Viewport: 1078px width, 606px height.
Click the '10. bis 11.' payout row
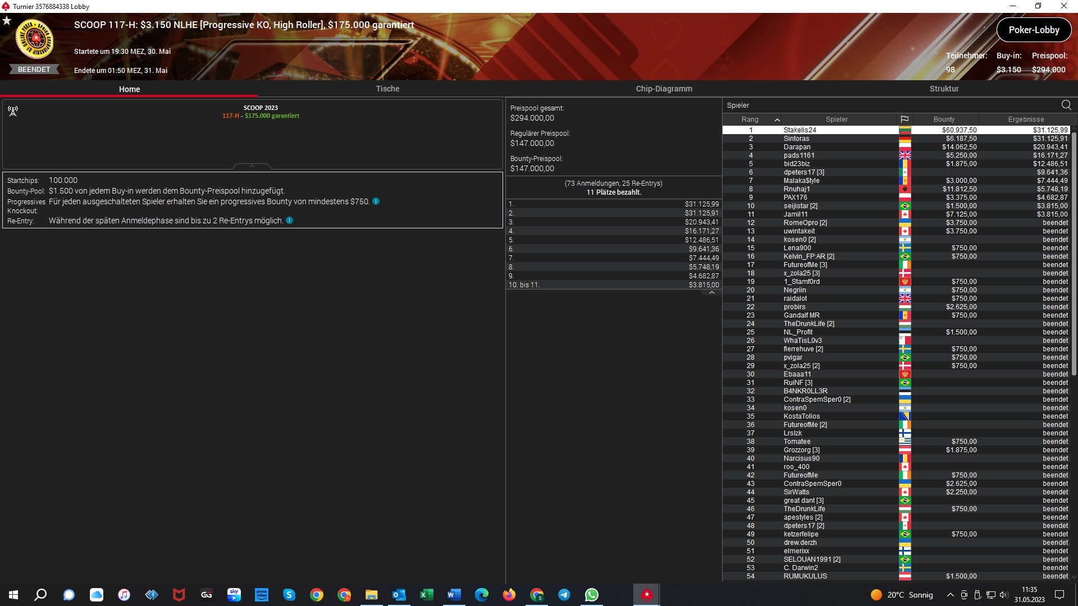(x=614, y=285)
